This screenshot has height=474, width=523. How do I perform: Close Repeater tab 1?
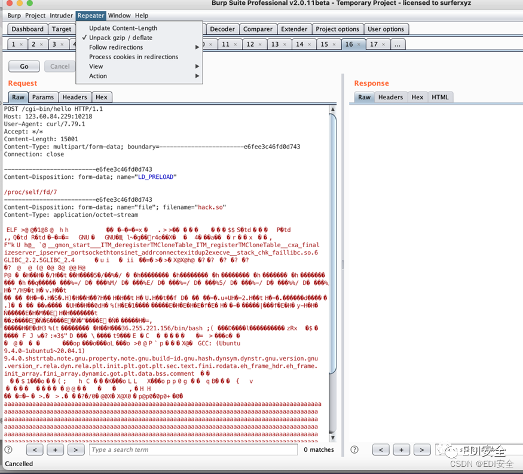21,44
